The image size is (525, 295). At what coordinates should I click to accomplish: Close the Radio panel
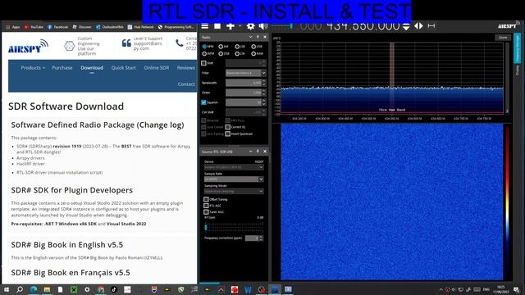(x=265, y=37)
